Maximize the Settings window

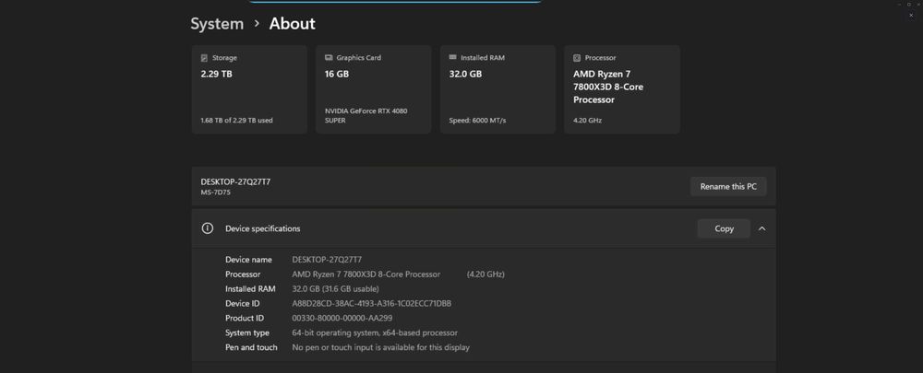click(x=907, y=5)
